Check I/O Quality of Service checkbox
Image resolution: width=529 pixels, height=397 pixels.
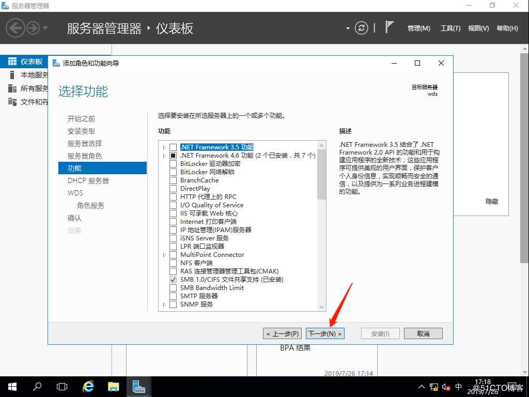point(173,205)
